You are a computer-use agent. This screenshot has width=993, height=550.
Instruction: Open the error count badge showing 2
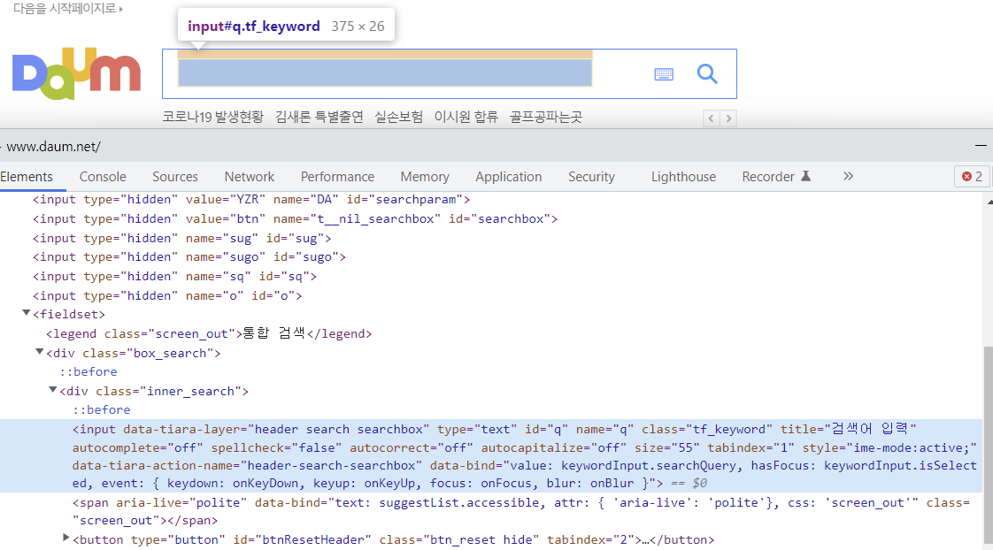972,177
